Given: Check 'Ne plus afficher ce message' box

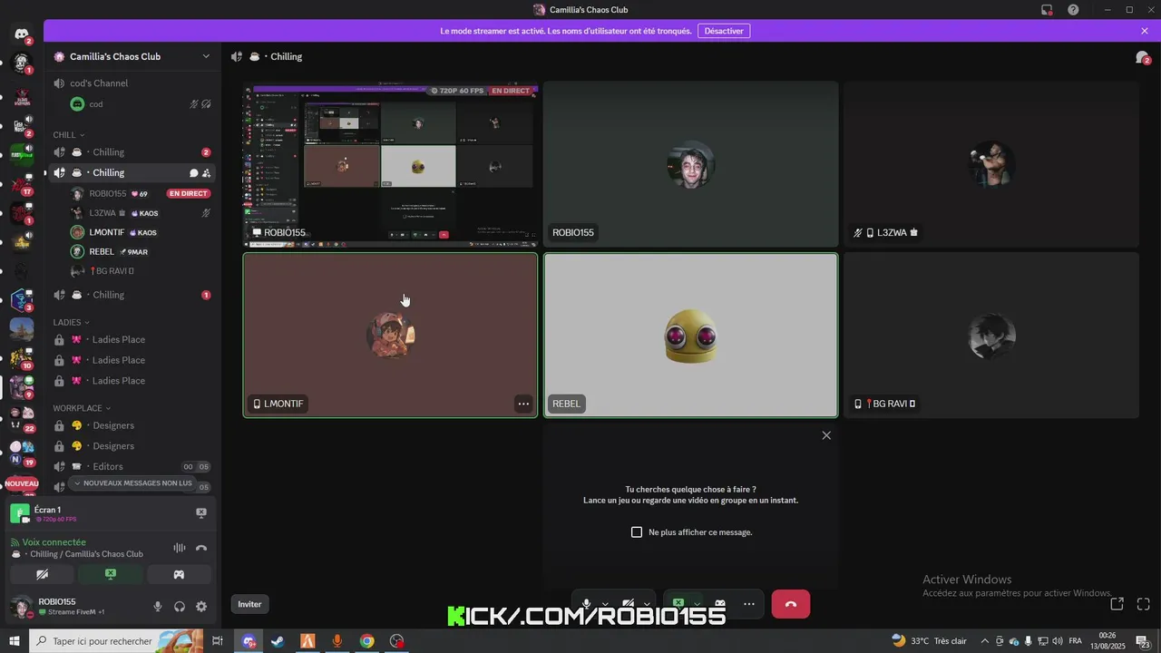Looking at the screenshot, I should click(637, 532).
